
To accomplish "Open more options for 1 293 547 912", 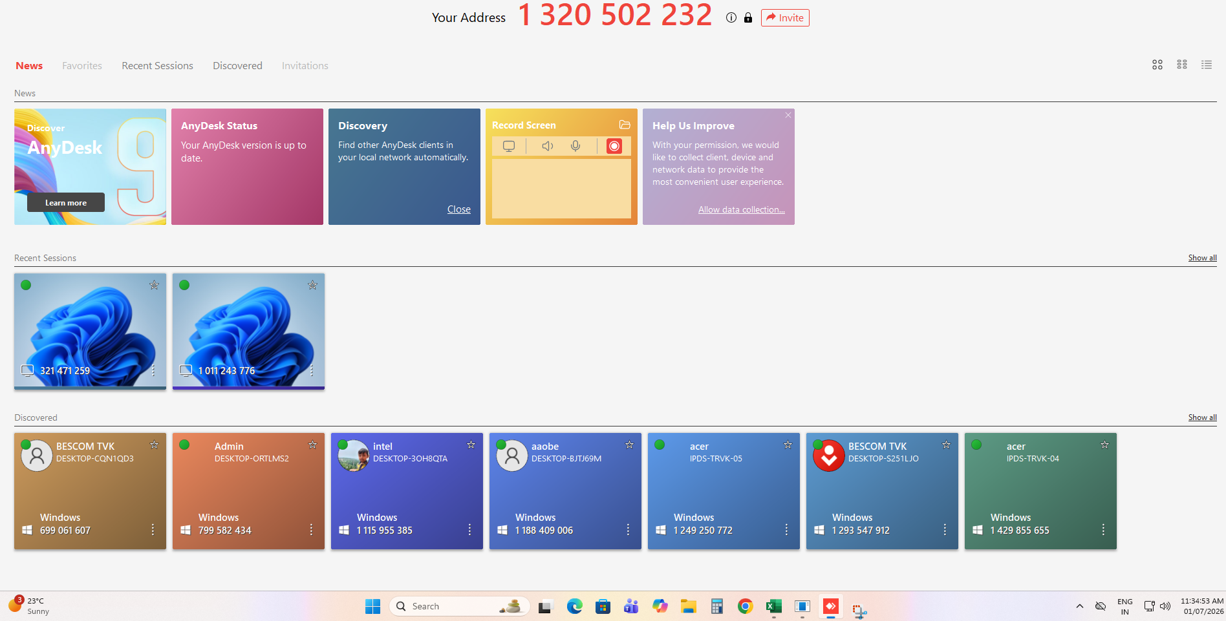I will pyautogui.click(x=945, y=530).
